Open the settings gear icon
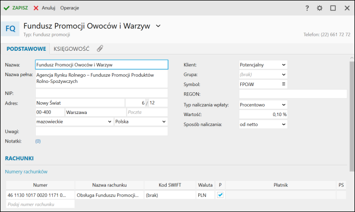Screen dimensions: 355x212 pos(320,8)
